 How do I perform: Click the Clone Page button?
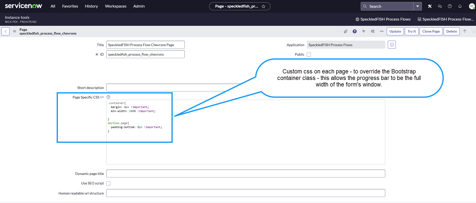pos(431,31)
